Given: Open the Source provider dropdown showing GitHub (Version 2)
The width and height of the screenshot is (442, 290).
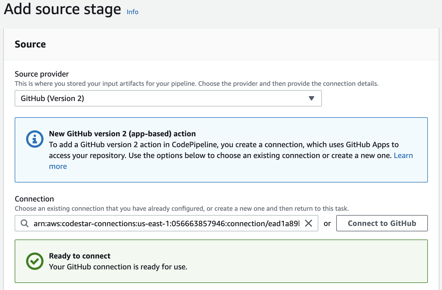Looking at the screenshot, I should click(x=168, y=98).
